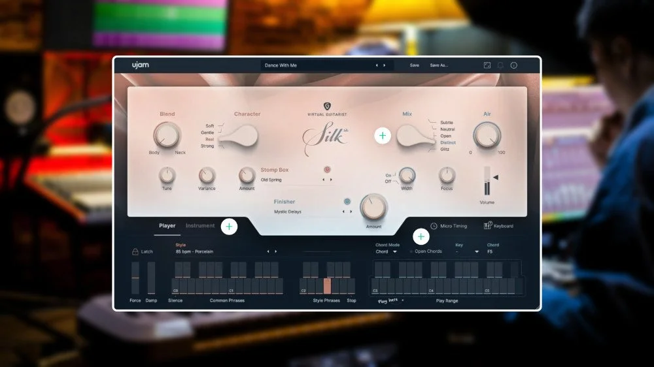Viewport: 654px width, 367px height.
Task: Open the Old Spring effect selector
Action: pyautogui.click(x=271, y=180)
